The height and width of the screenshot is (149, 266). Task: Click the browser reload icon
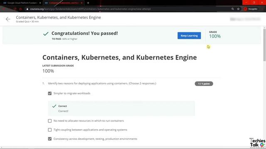tap(15, 9)
